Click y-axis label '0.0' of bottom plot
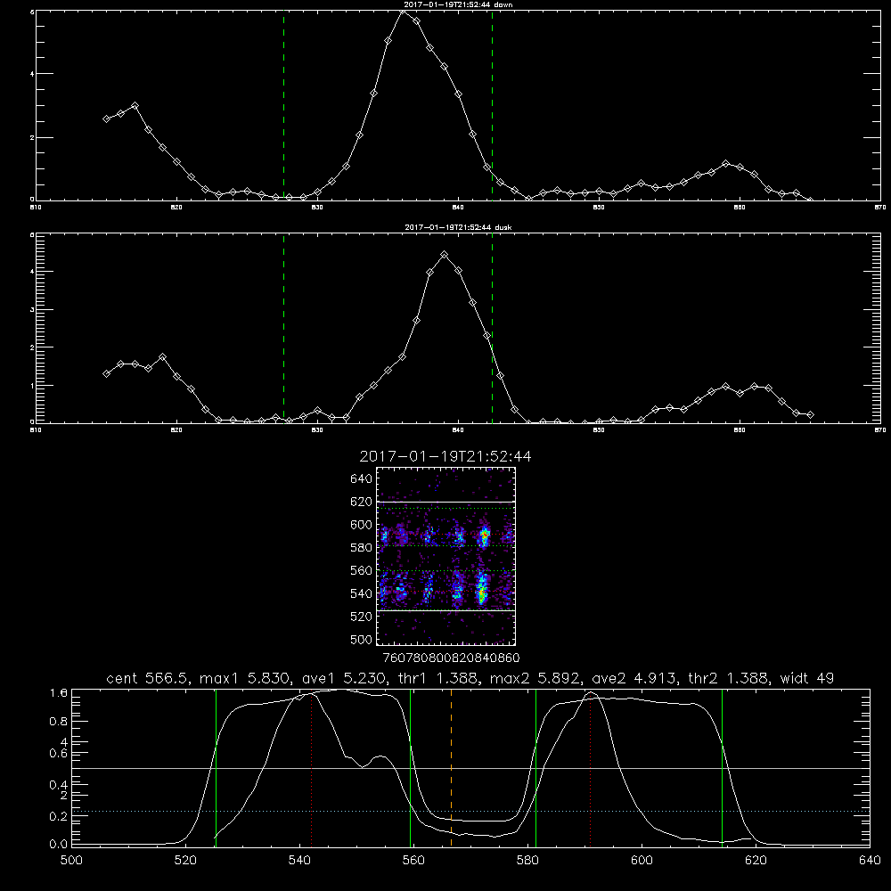 click(59, 844)
